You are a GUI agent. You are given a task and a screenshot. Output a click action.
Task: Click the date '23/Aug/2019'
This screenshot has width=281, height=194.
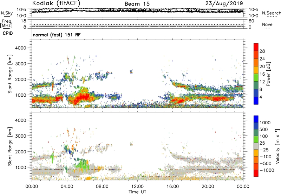(x=224, y=4)
